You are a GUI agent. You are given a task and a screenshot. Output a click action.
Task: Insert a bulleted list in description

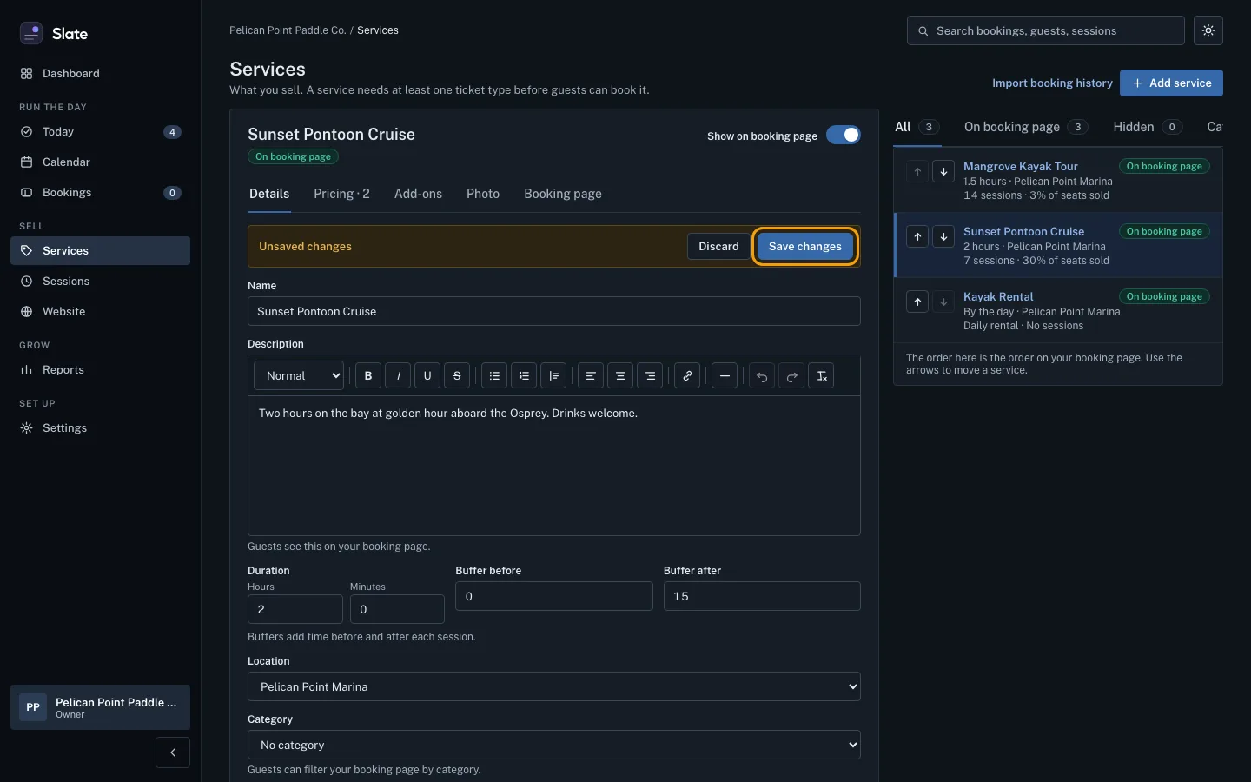point(494,376)
